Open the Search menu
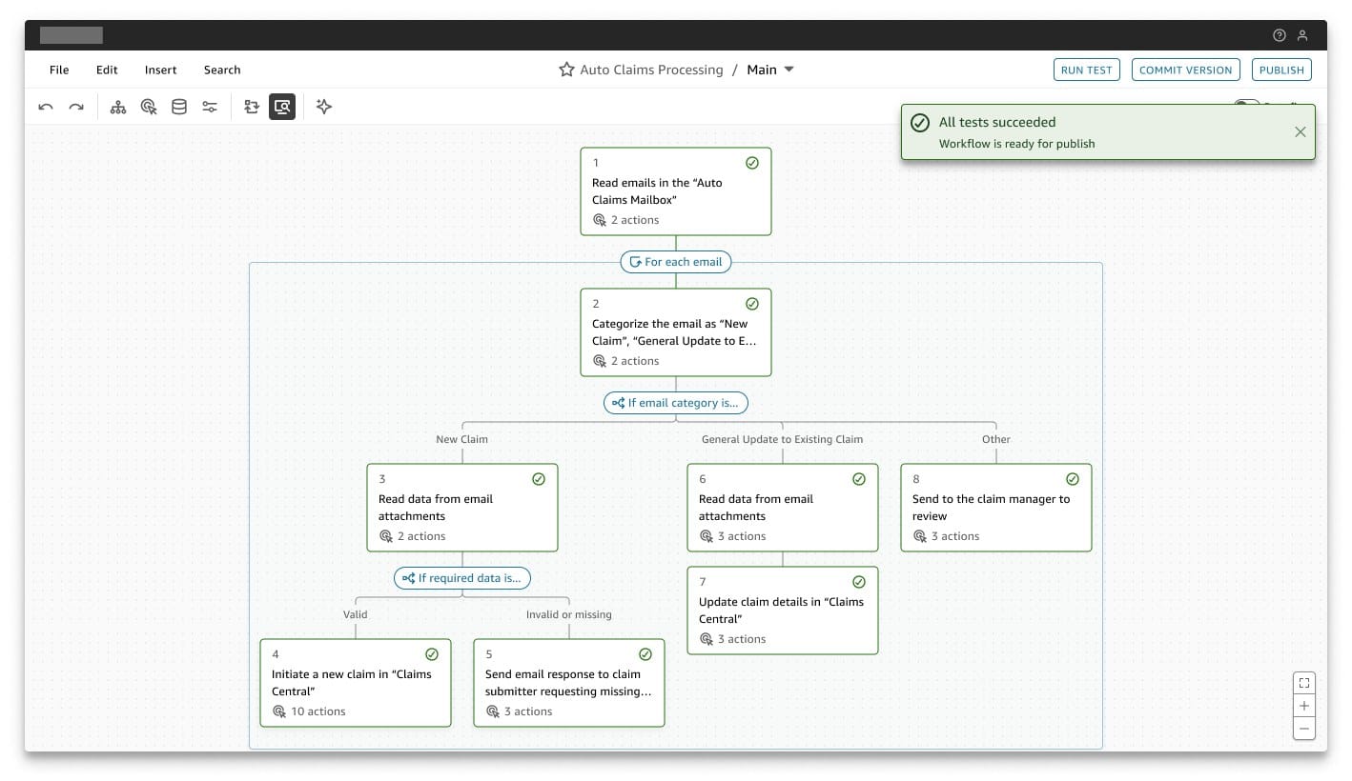1352x781 pixels. (x=222, y=70)
